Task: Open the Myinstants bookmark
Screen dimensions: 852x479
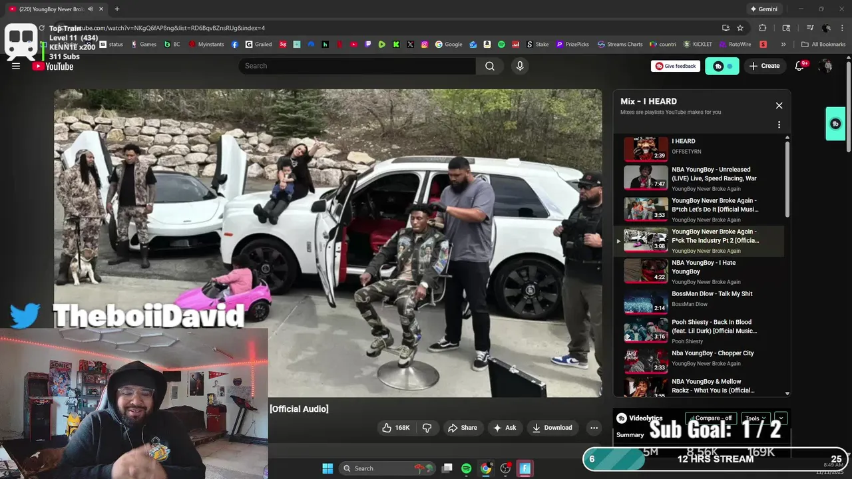Action: [206, 45]
